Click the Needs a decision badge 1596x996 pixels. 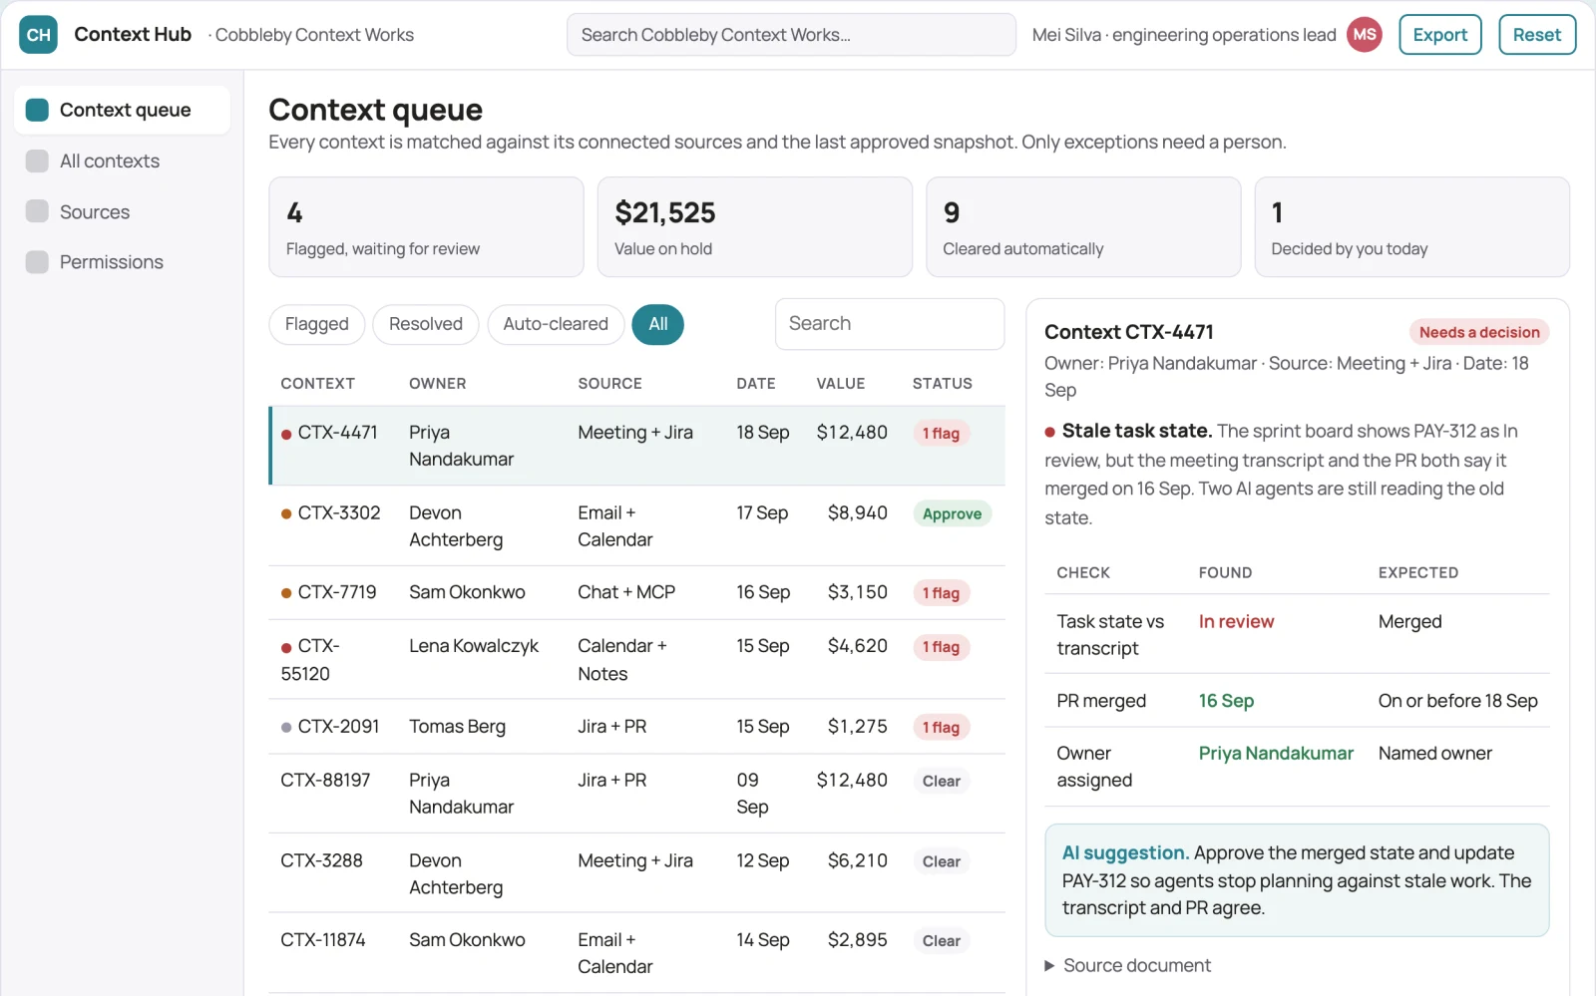point(1479,333)
